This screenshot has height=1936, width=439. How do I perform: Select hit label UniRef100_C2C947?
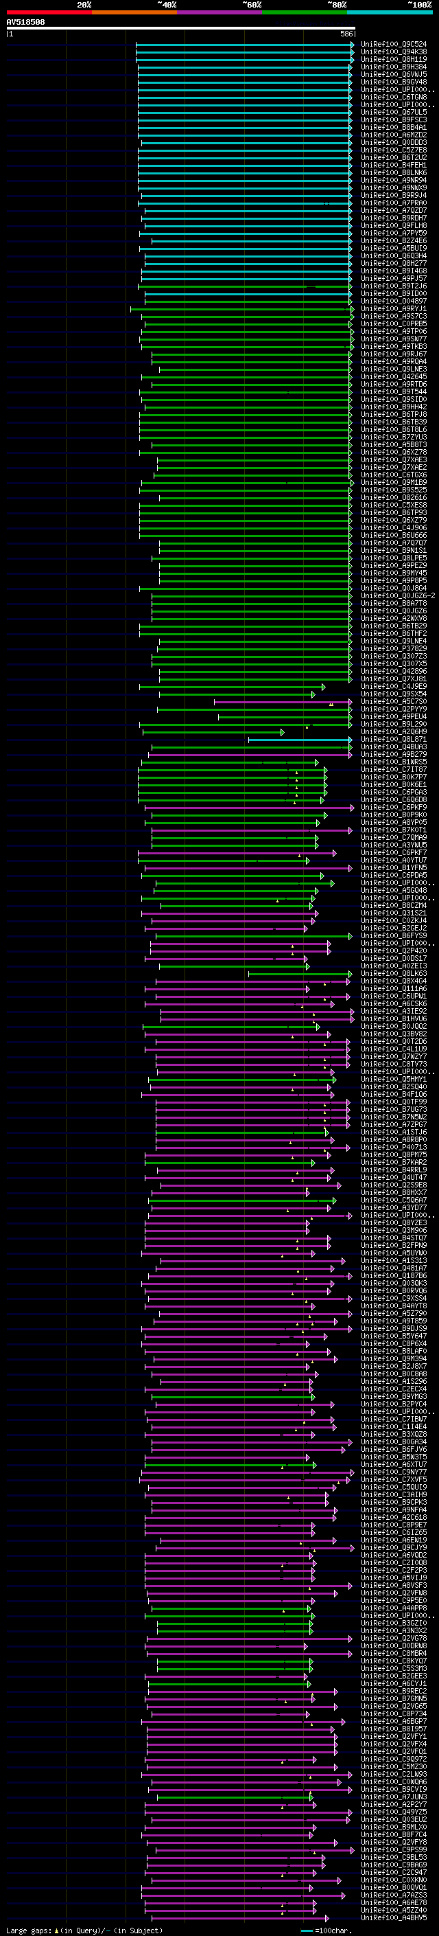tap(394, 1872)
